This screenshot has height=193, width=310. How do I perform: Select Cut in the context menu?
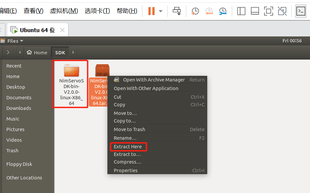pyautogui.click(x=157, y=97)
